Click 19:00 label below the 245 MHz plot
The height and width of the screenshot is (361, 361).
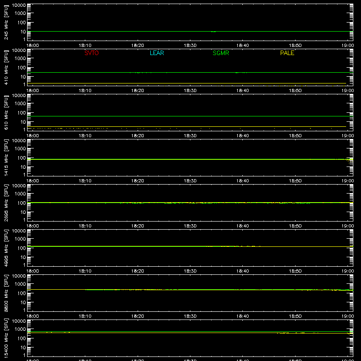coord(347,46)
